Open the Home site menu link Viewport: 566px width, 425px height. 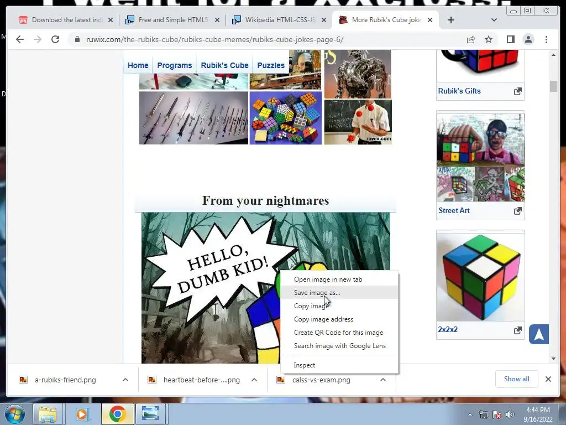tap(138, 65)
